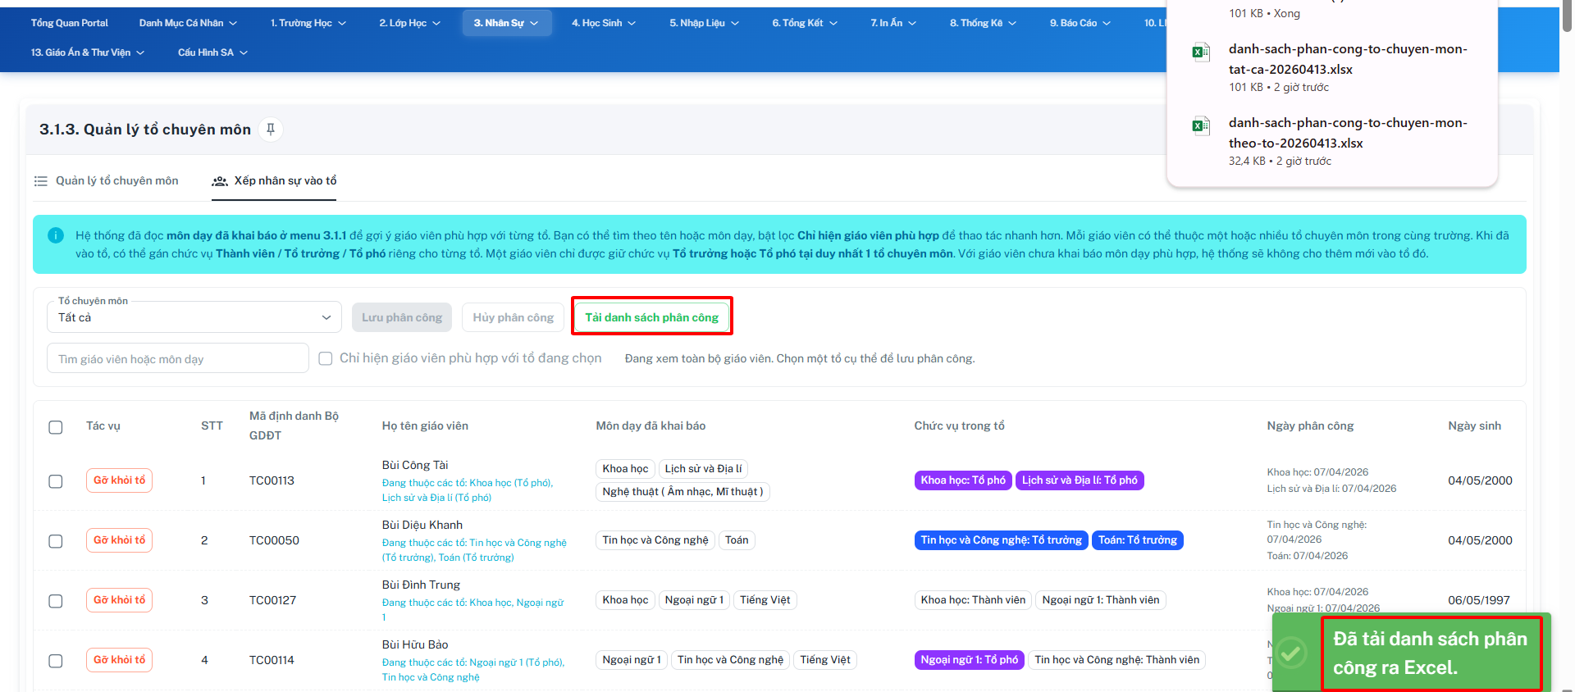The width and height of the screenshot is (1575, 692).
Task: Click Tải danh sách phân công button
Action: pos(651,317)
